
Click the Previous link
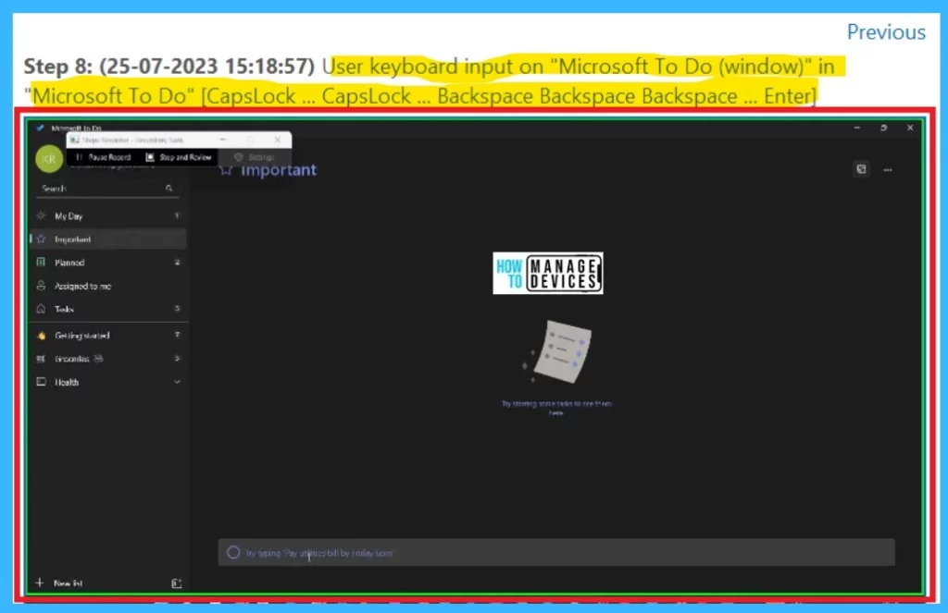[886, 32]
